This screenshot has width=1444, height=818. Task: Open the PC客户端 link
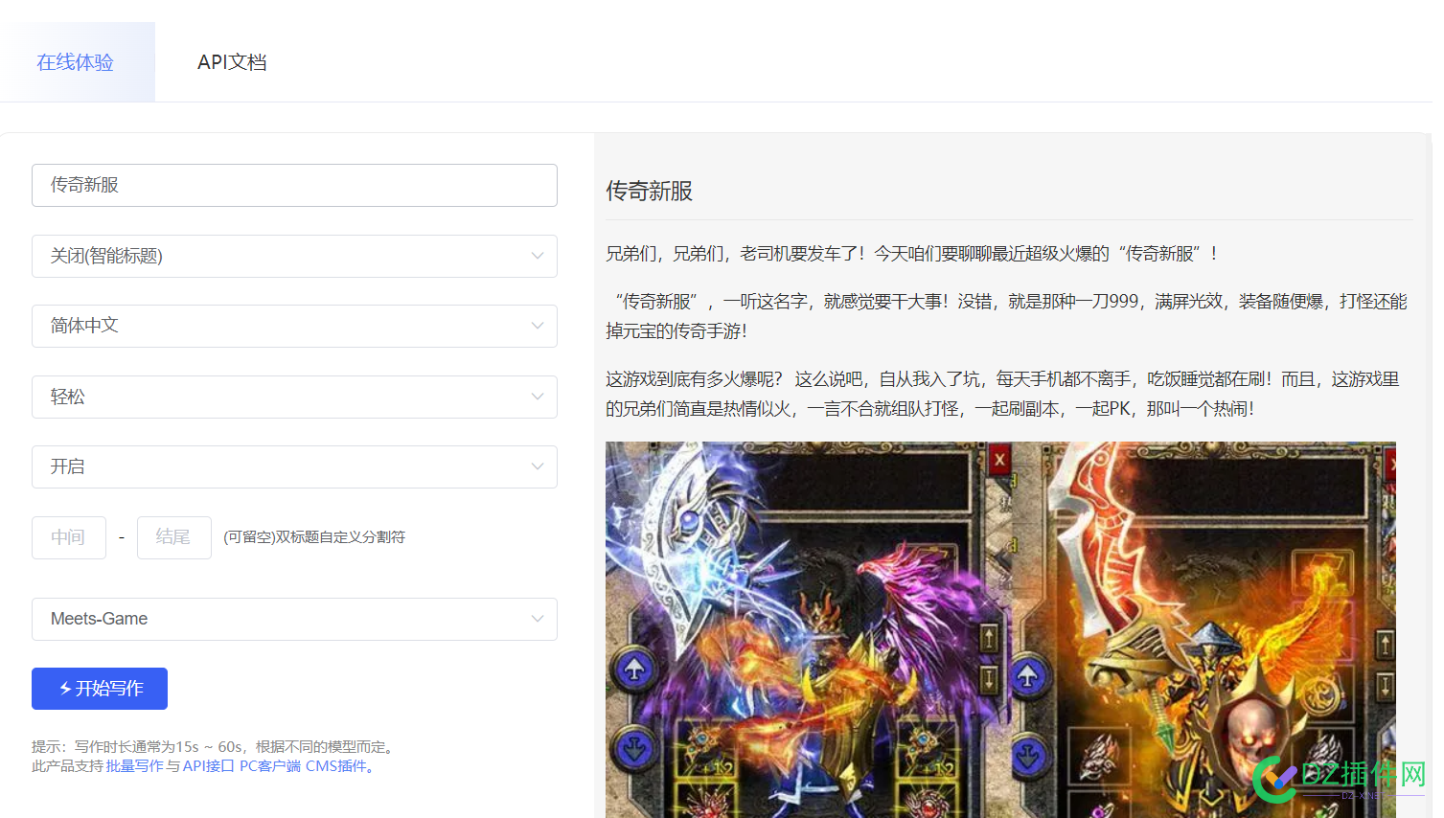coord(270,766)
